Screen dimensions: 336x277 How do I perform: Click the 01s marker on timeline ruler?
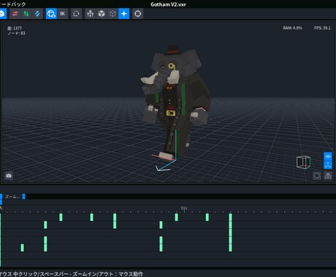pos(184,208)
